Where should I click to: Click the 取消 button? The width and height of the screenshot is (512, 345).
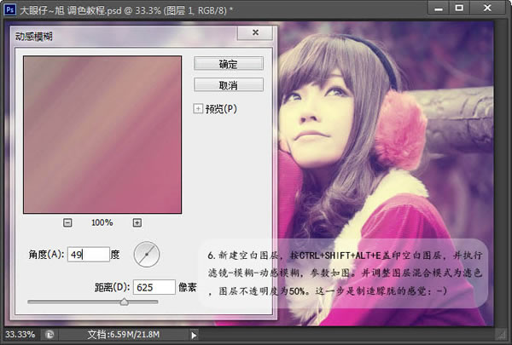(x=228, y=85)
